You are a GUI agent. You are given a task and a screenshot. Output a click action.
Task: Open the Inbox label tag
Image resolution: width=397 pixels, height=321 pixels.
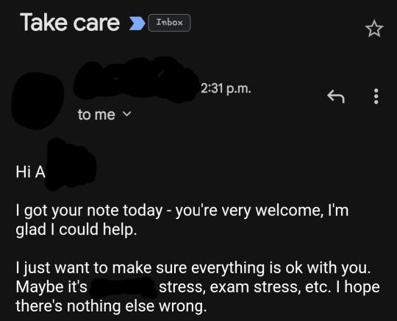pyautogui.click(x=169, y=23)
